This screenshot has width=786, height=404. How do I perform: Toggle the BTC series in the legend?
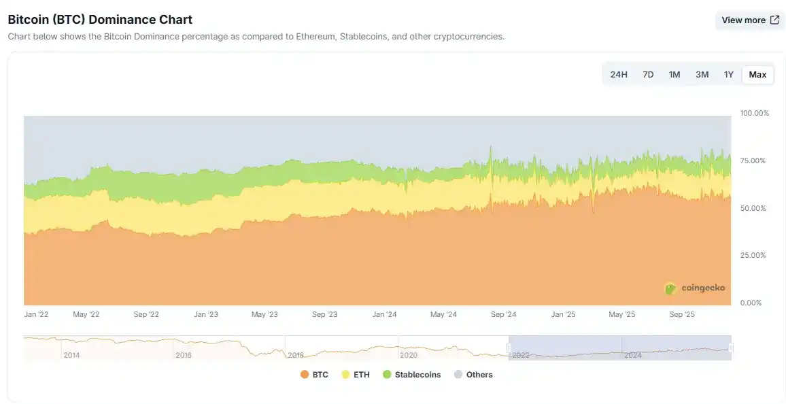(x=314, y=374)
